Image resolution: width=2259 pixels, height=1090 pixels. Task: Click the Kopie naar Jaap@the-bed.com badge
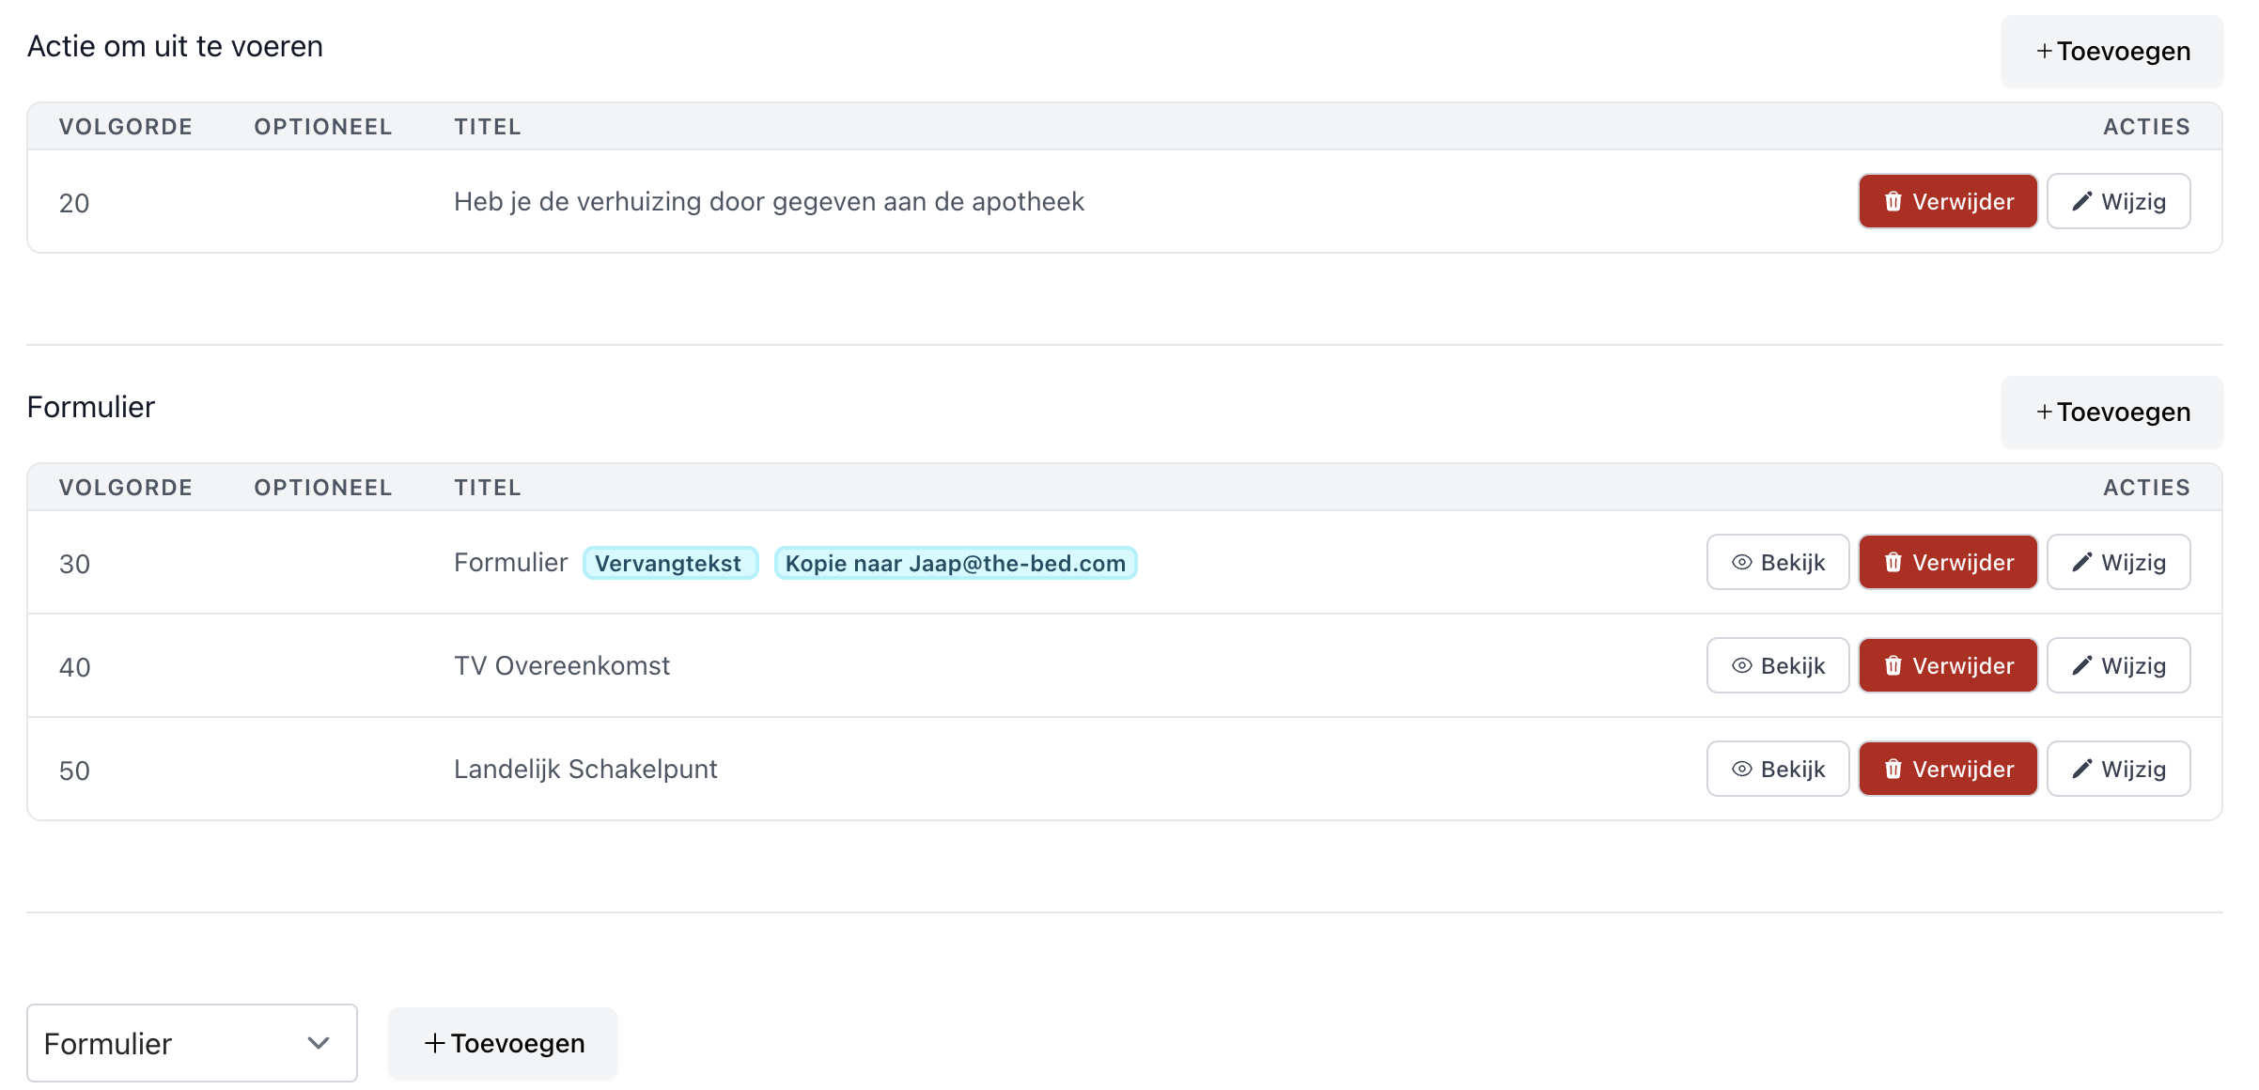955,564
